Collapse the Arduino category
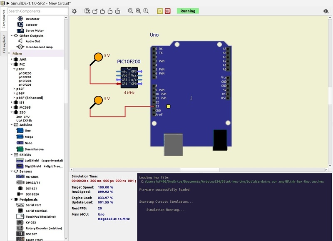333x241 pixels. (12, 124)
